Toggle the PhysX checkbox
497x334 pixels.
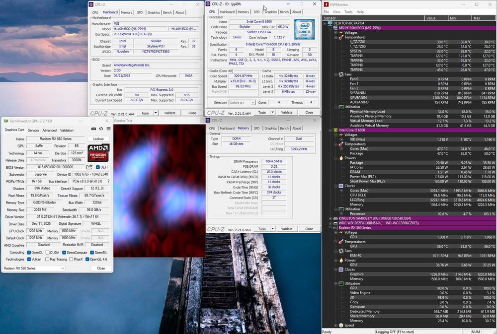(71, 259)
